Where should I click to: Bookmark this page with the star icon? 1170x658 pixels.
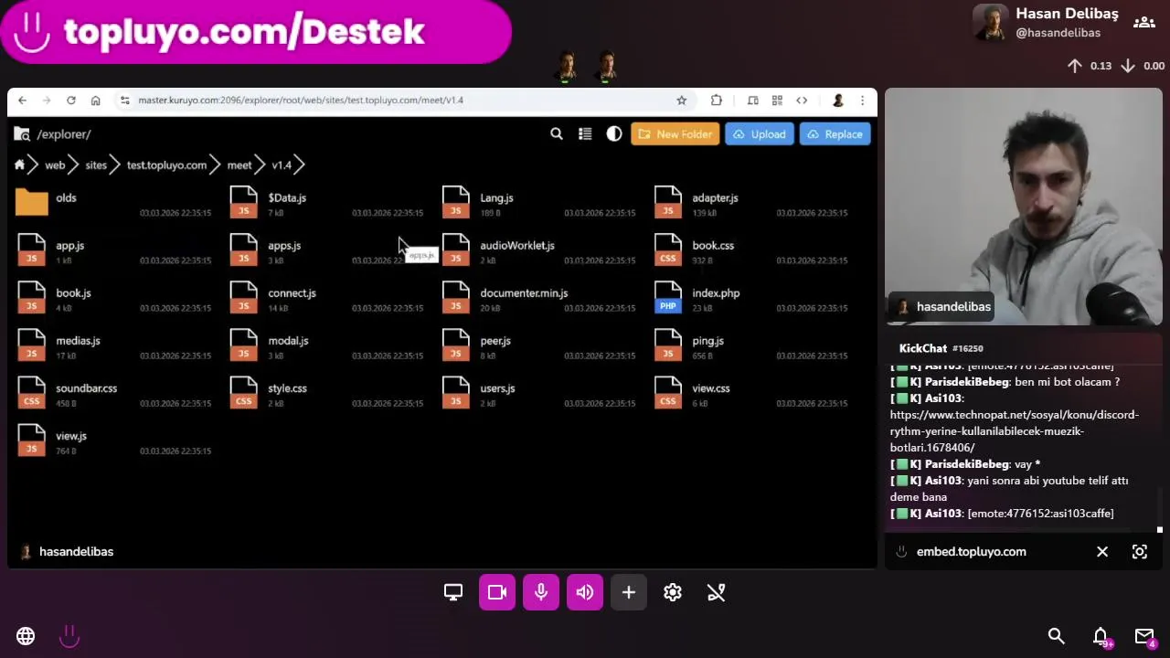pos(681,101)
